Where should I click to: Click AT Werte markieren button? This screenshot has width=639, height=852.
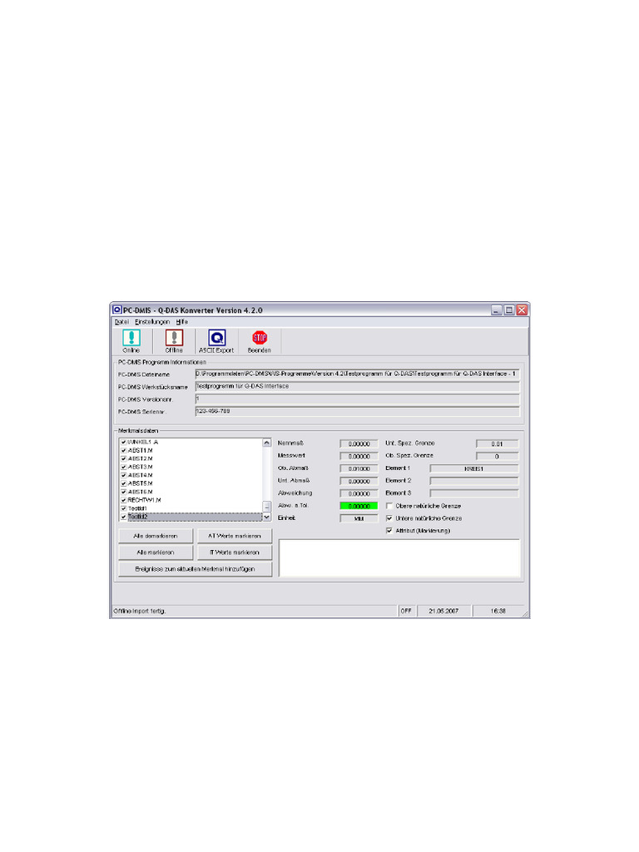point(234,536)
